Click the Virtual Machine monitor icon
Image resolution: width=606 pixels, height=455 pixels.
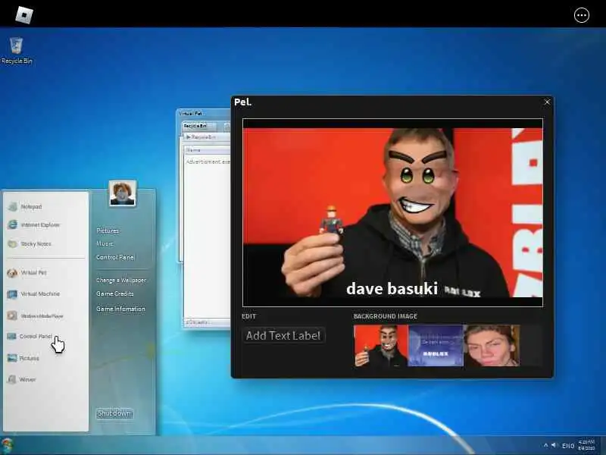pyautogui.click(x=12, y=294)
